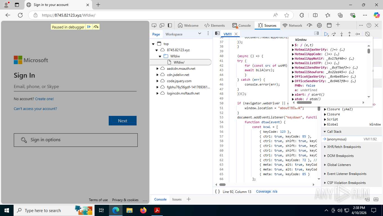Step into next function call
The width and height of the screenshot is (383, 216).
342,34
